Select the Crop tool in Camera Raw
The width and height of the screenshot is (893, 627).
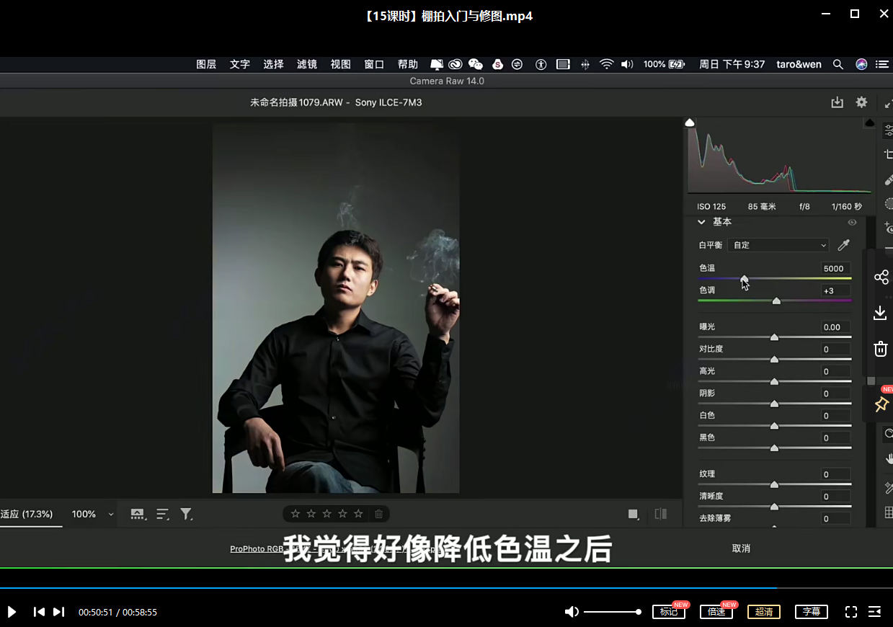[x=888, y=153]
